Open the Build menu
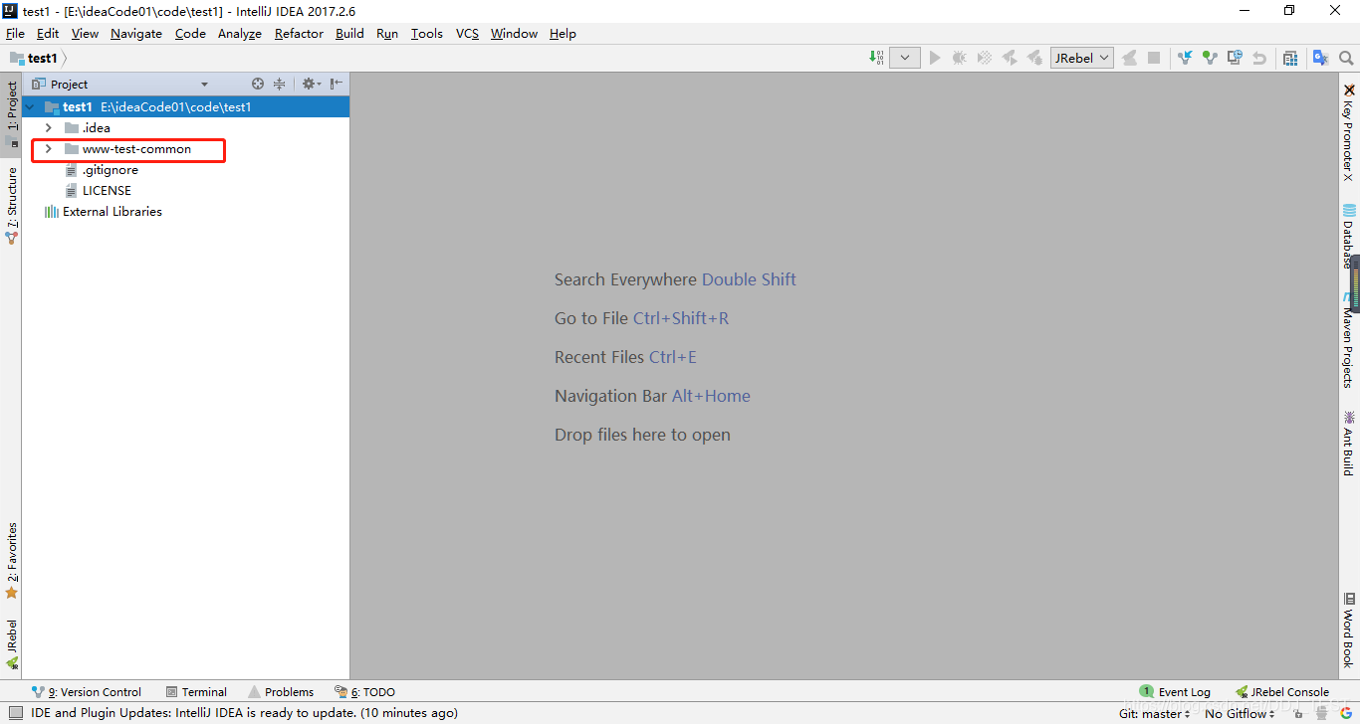Image resolution: width=1360 pixels, height=724 pixels. [349, 33]
